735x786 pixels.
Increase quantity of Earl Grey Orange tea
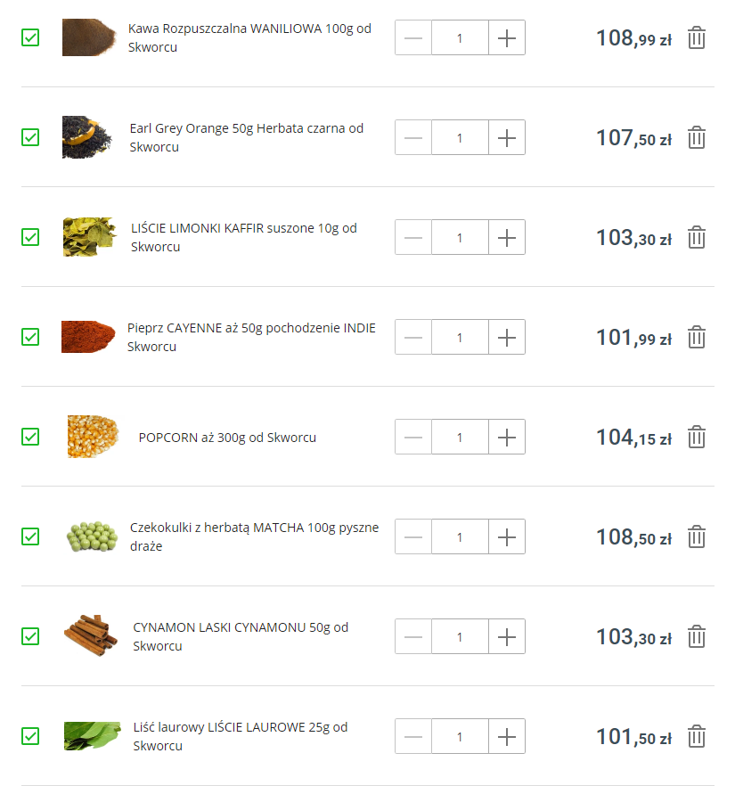507,138
